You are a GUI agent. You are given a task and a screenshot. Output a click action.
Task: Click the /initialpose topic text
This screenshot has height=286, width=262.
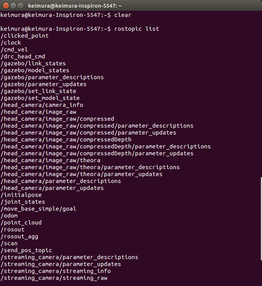[21, 195]
